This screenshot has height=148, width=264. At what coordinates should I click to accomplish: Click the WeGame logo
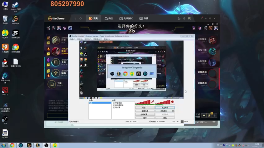click(56, 18)
